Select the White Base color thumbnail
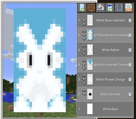 coord(90,109)
